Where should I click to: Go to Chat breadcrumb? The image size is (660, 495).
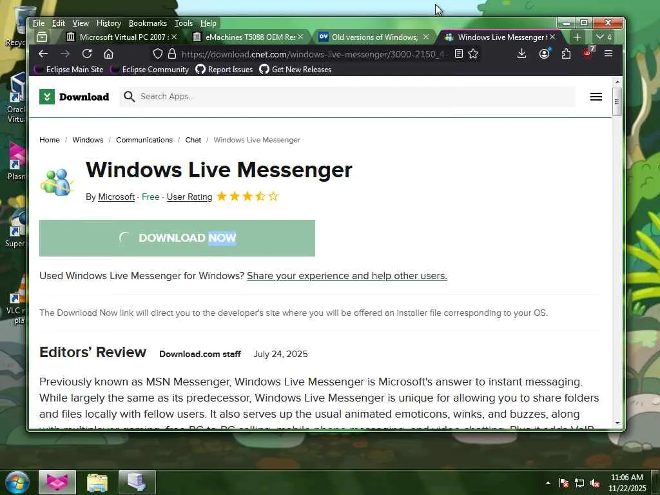point(193,140)
